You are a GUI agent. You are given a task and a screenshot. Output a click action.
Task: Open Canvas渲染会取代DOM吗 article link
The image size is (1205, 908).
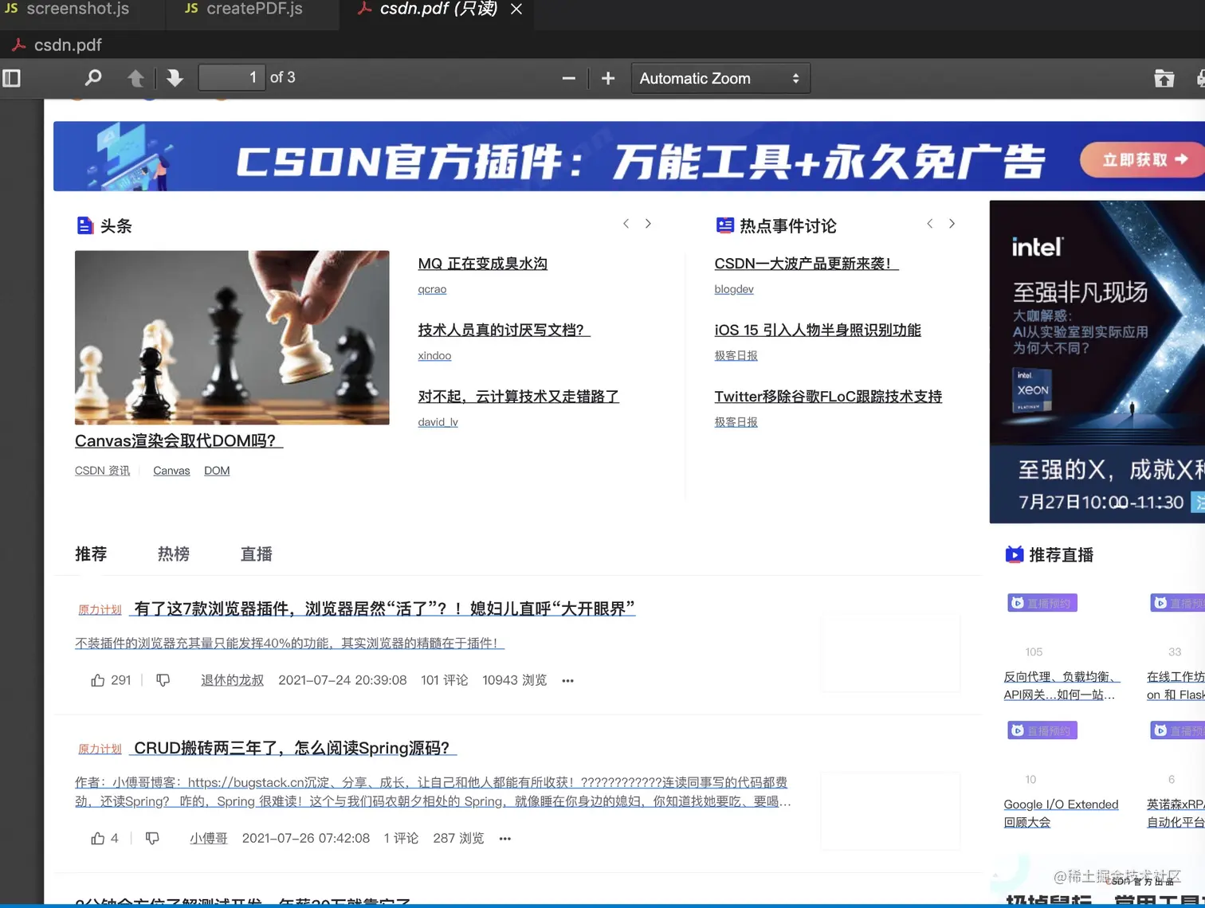(x=179, y=440)
